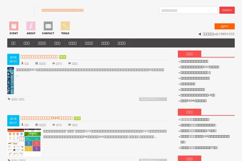Click the author icon in the SEO post

(x=22, y=63)
